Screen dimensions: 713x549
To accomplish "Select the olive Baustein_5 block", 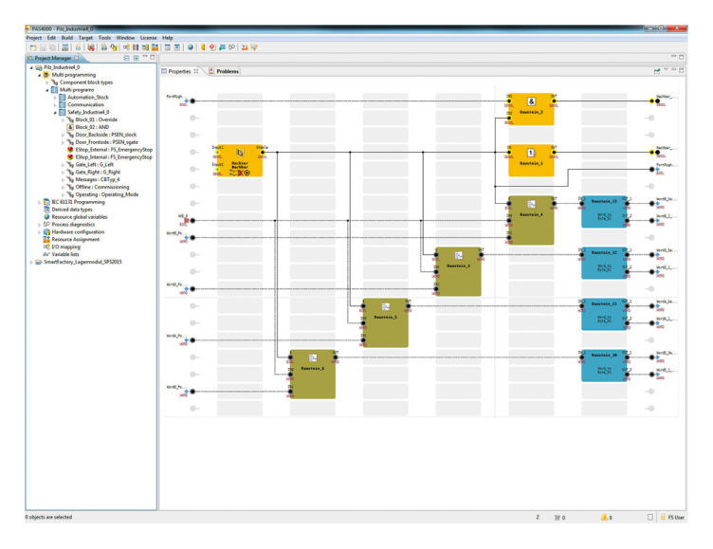I will pos(385,322).
